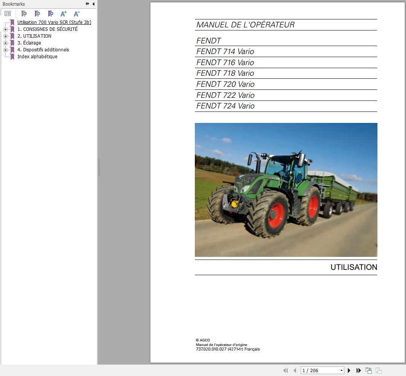Click the Manuel de l'opérateur d'origine text
The height and width of the screenshot is (376, 406).
[x=221, y=345]
